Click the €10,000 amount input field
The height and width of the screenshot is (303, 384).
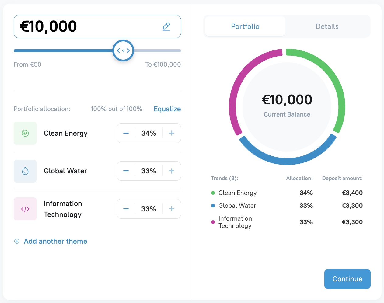tap(88, 26)
